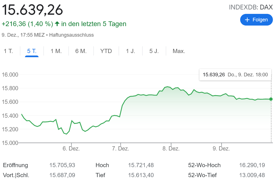Switch to the 1 J. range tab
Screen dimensions: 274x181
[130, 51]
